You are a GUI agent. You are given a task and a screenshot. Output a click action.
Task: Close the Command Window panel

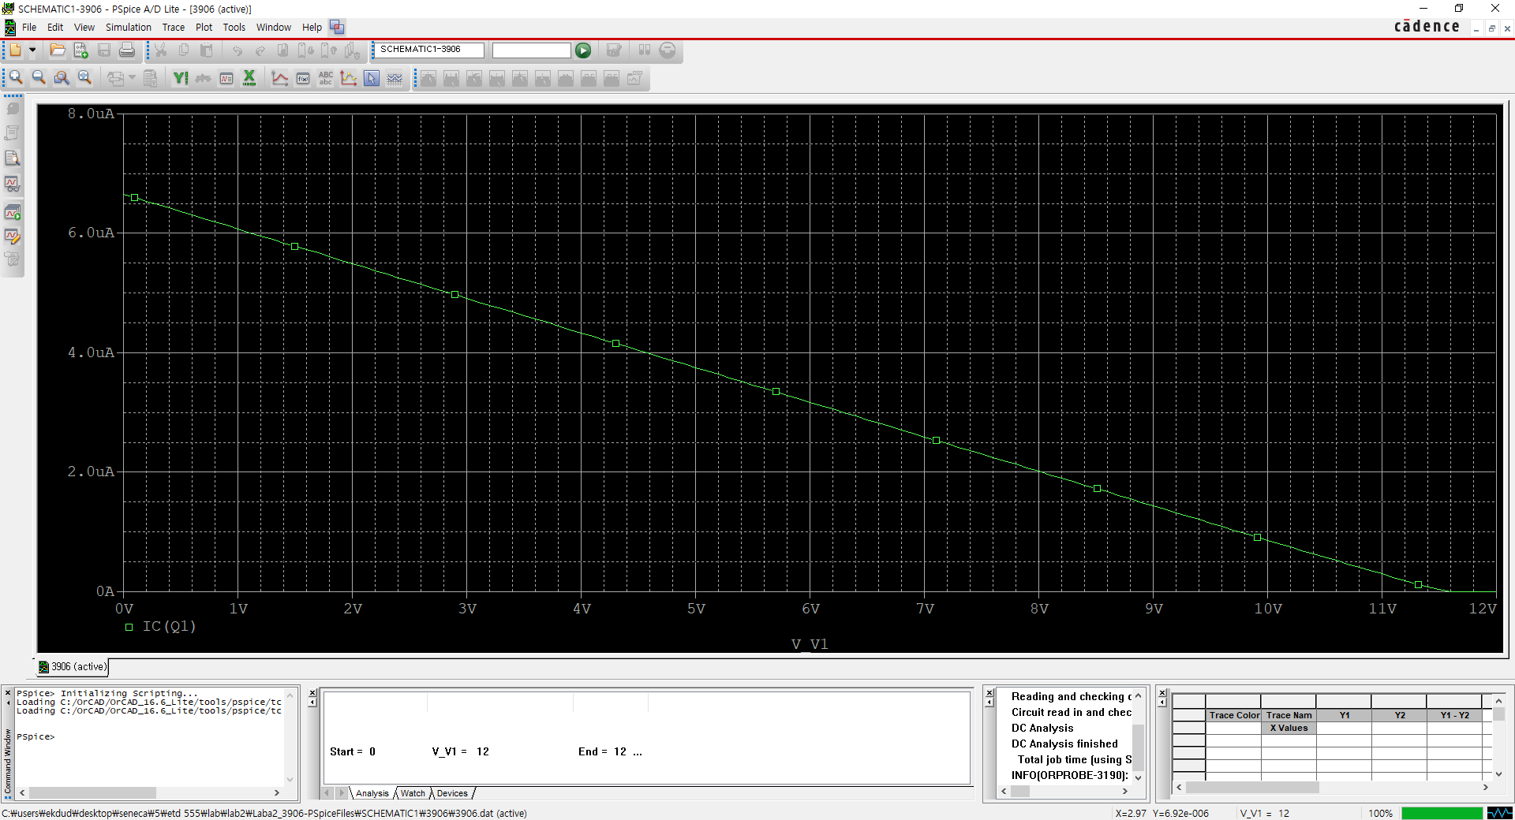point(8,693)
